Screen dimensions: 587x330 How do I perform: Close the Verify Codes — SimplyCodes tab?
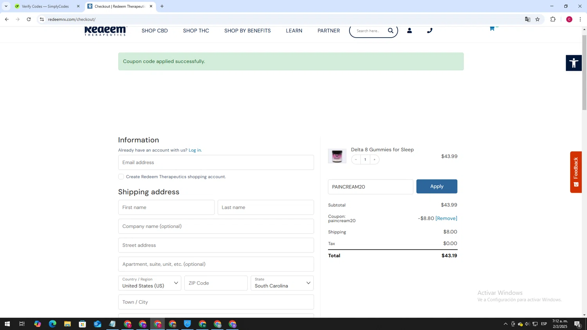[78, 6]
